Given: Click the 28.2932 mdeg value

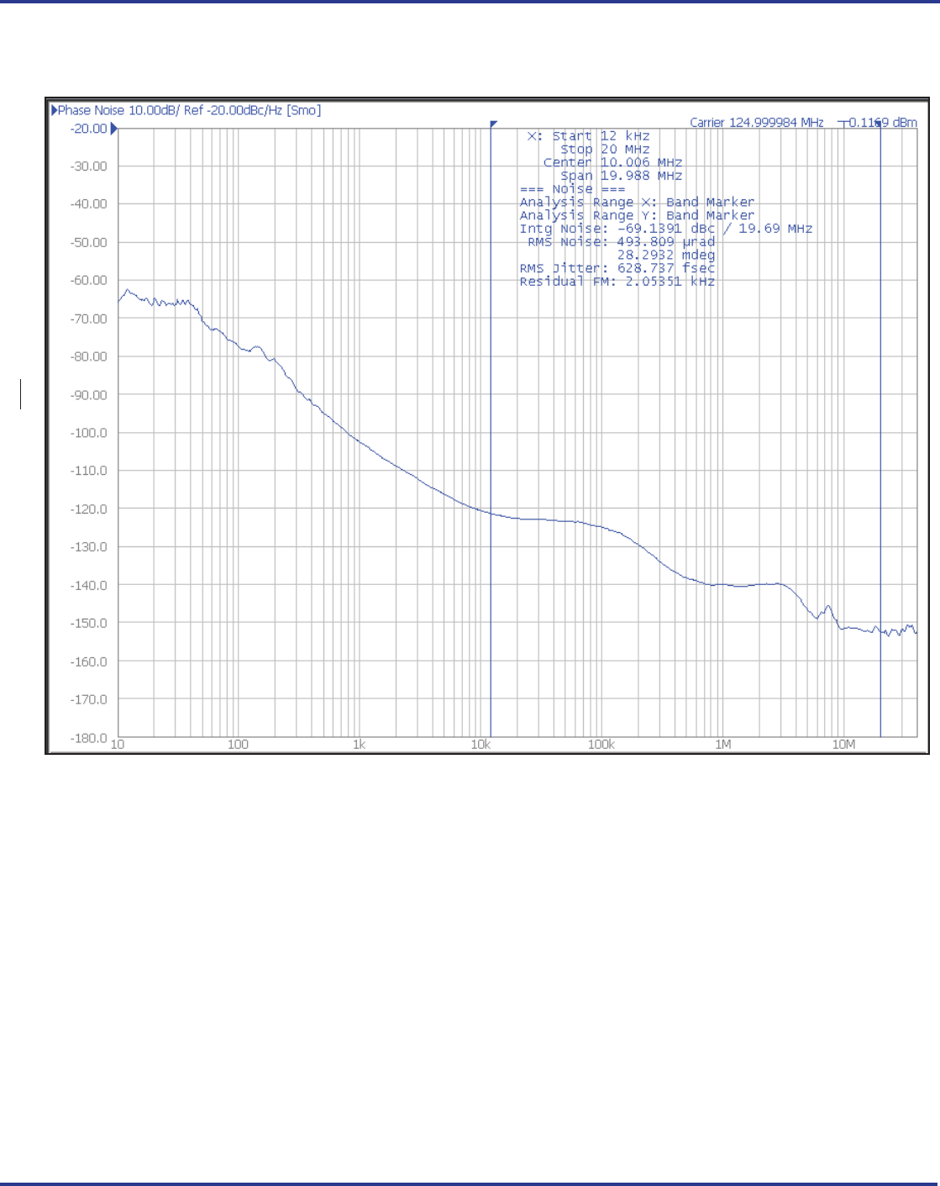Looking at the screenshot, I should [x=666, y=255].
